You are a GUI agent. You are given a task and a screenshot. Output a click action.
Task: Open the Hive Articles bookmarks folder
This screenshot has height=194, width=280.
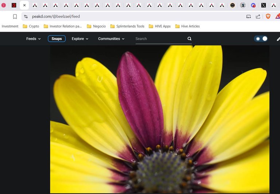pyautogui.click(x=187, y=27)
